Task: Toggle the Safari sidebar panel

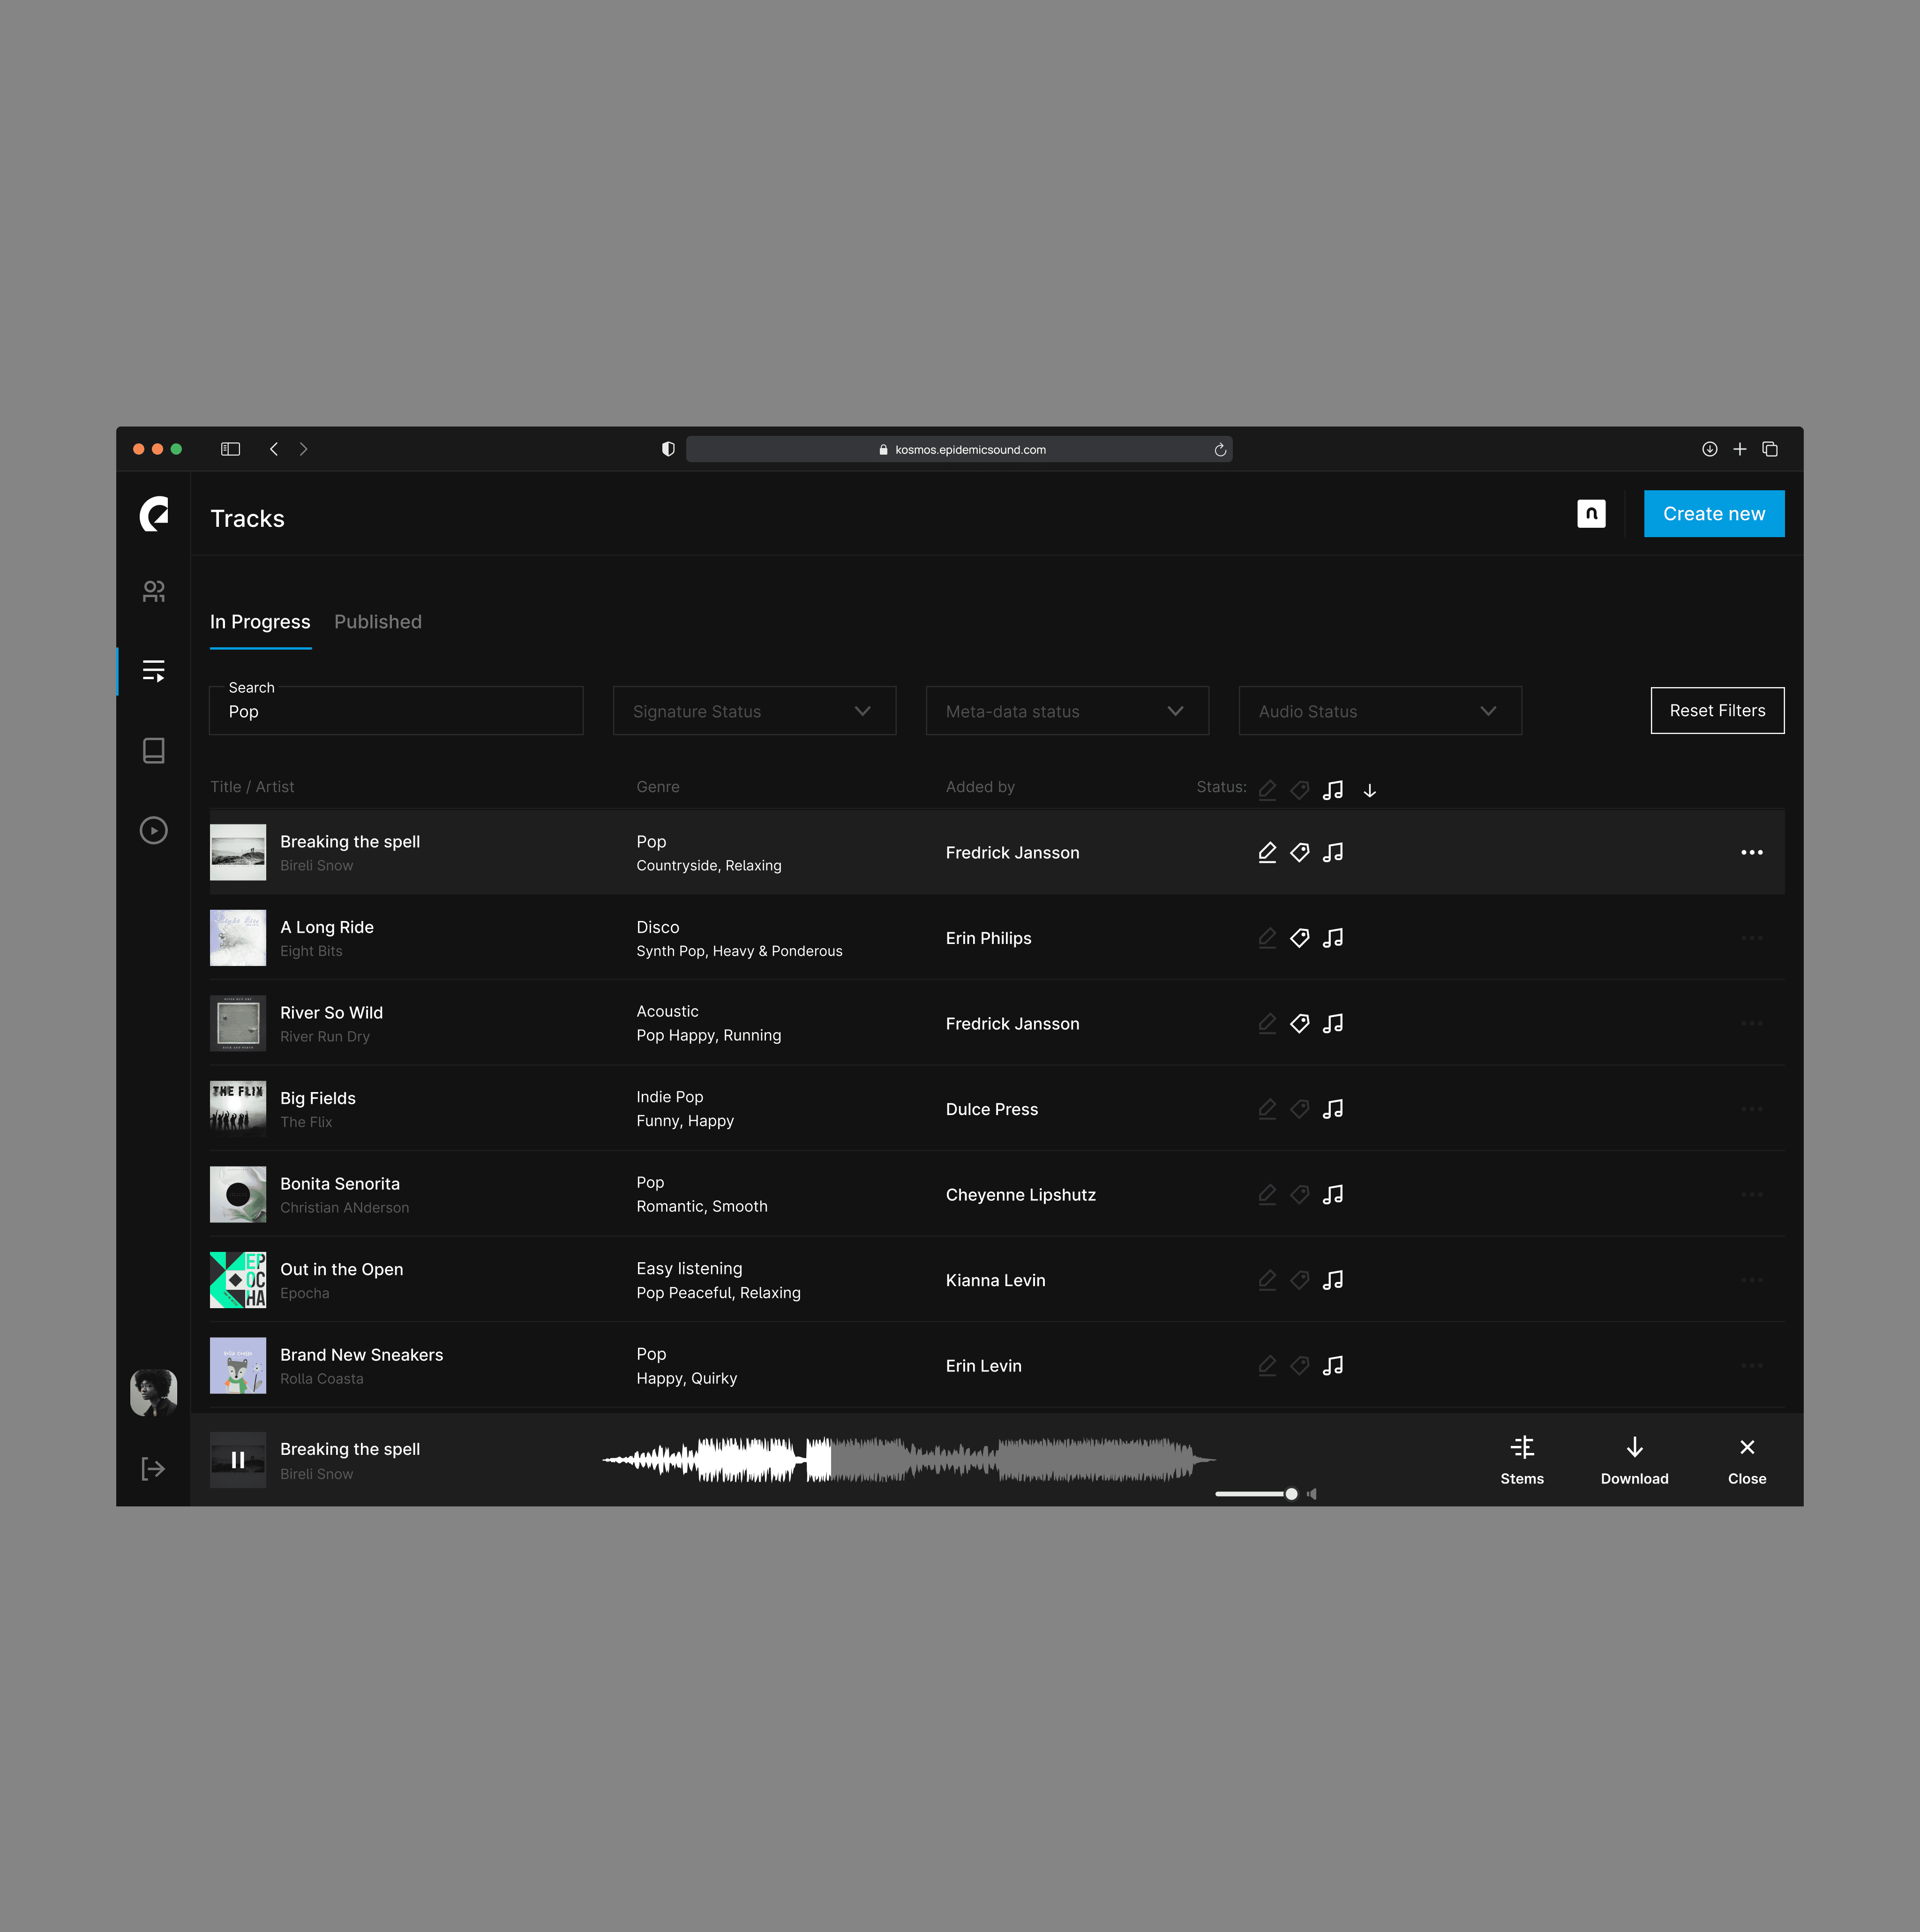Action: pos(230,449)
